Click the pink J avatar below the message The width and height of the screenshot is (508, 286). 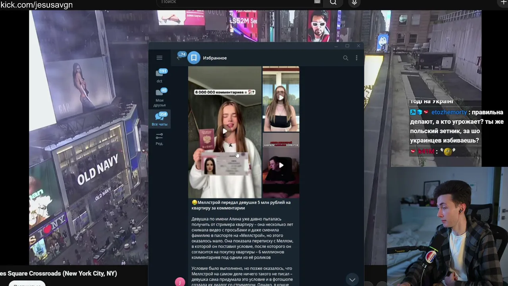coord(180,282)
